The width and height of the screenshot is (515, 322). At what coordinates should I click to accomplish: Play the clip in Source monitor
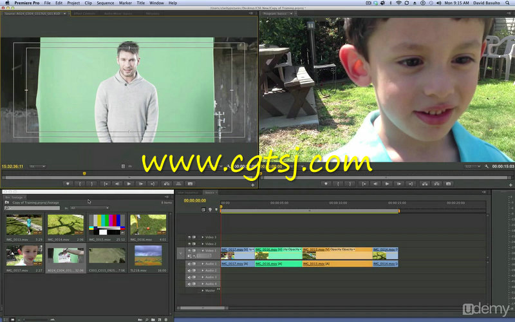click(129, 184)
